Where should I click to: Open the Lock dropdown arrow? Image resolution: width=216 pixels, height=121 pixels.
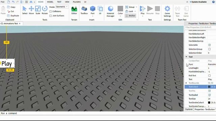pyautogui.click(x=135, y=11)
